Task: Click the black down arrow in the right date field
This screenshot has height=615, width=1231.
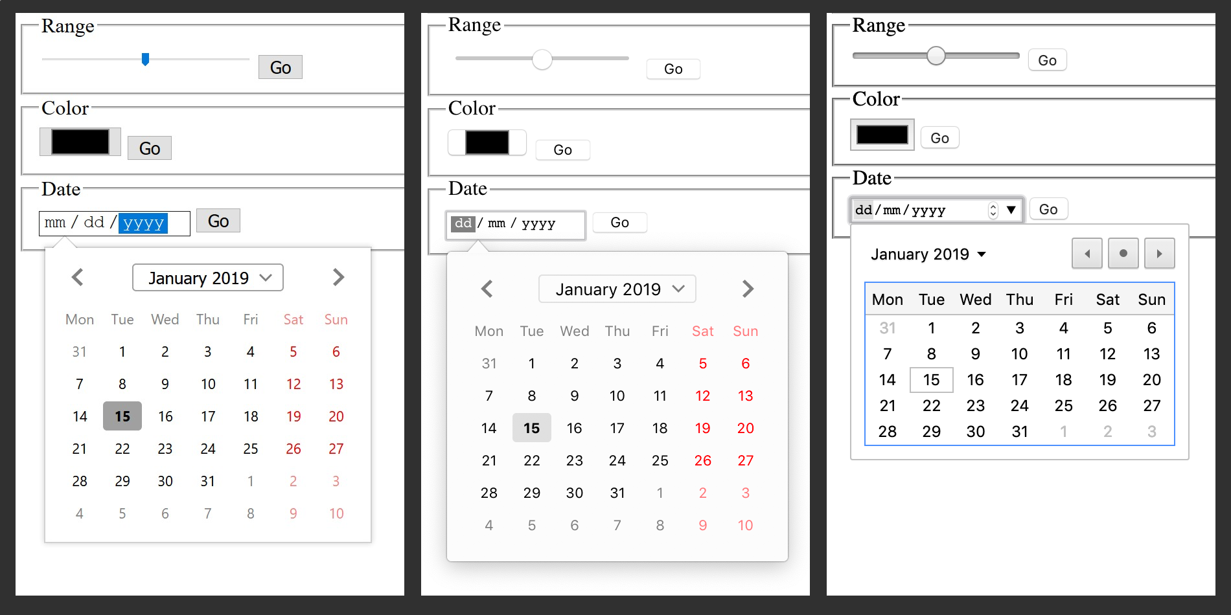Action: 1011,210
